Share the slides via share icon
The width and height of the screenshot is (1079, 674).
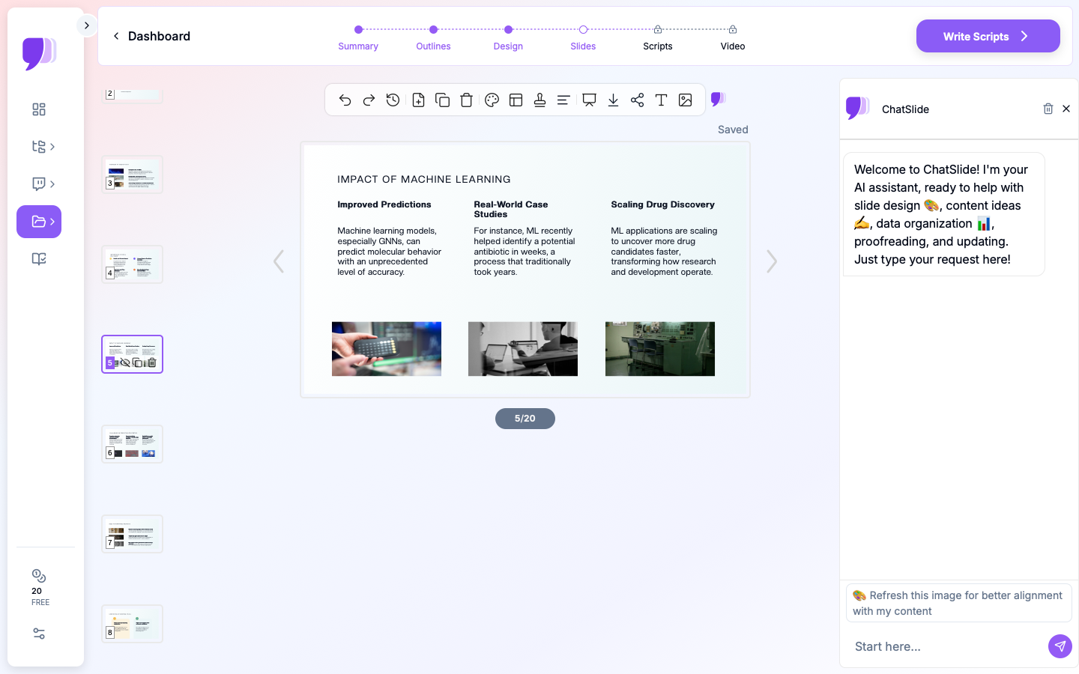(x=637, y=100)
